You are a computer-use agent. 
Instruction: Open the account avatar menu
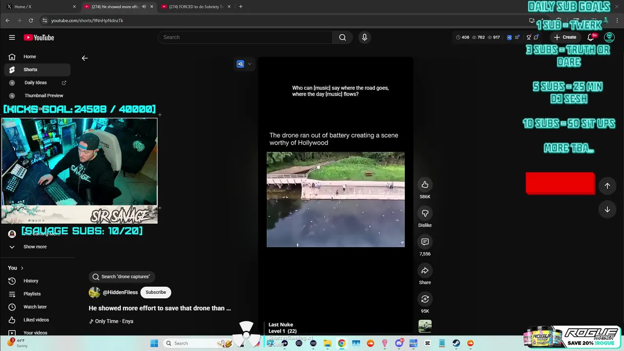tap(609, 37)
